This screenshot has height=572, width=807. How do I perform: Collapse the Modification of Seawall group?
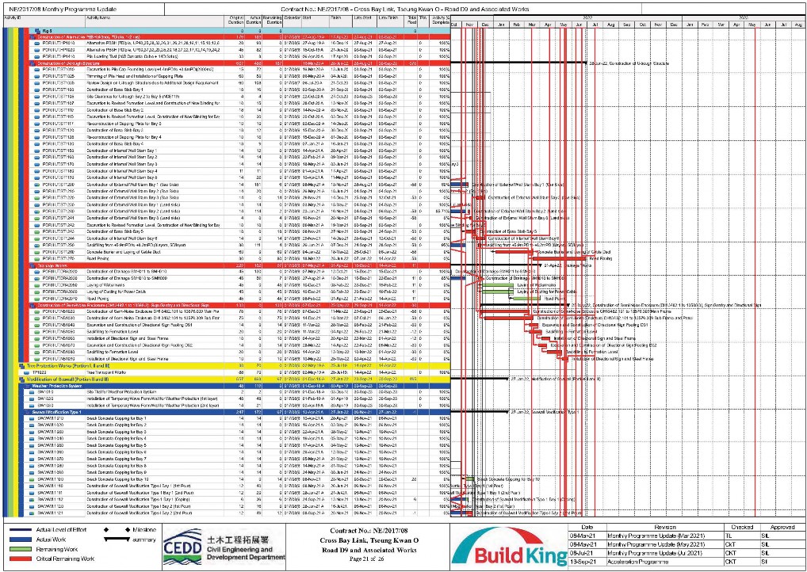tap(21, 379)
